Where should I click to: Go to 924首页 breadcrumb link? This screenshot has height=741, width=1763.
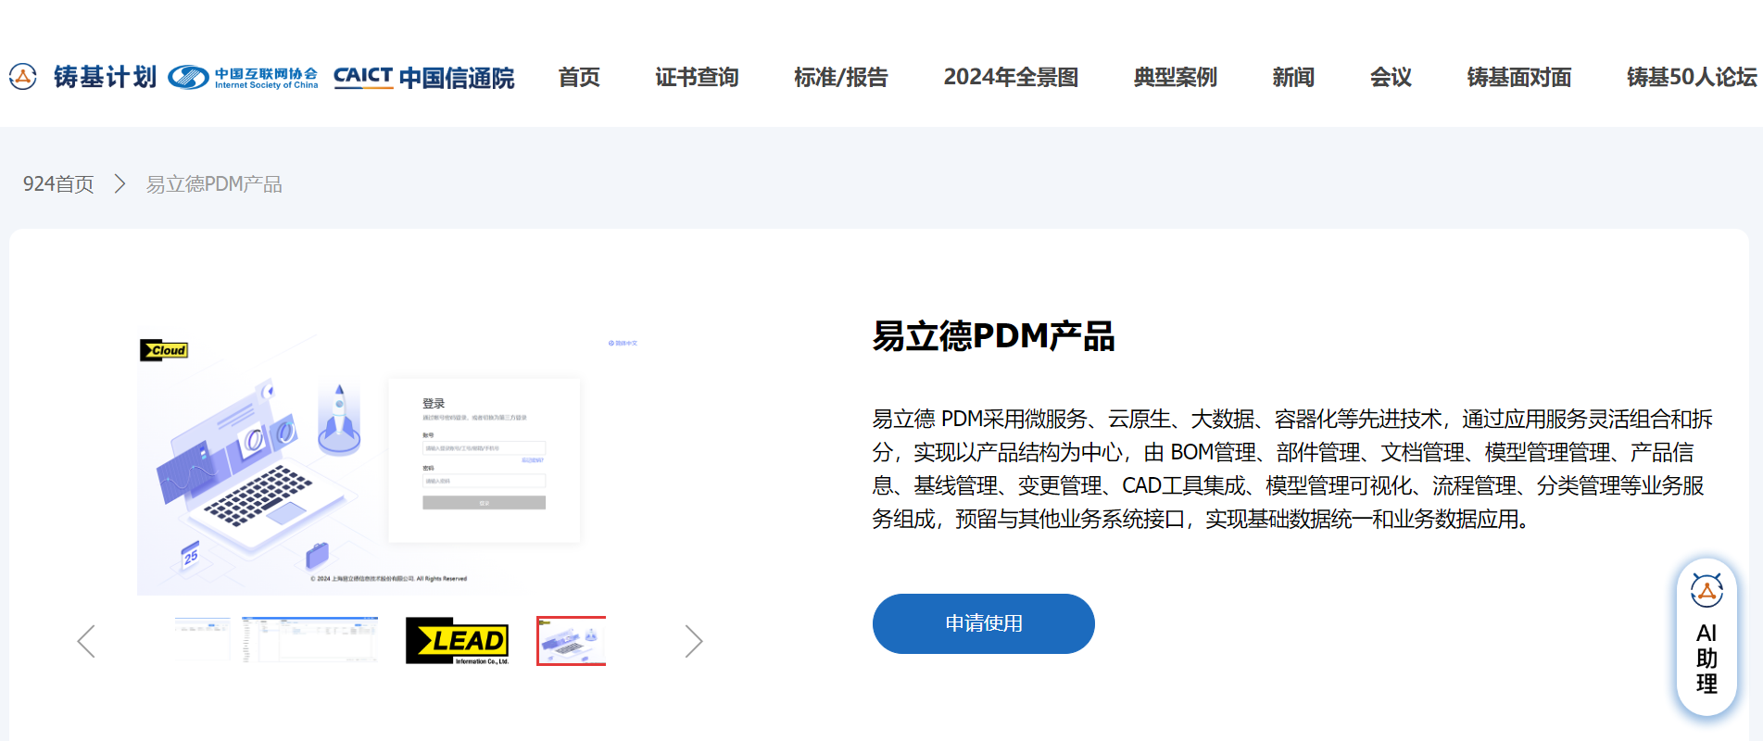coord(58,184)
